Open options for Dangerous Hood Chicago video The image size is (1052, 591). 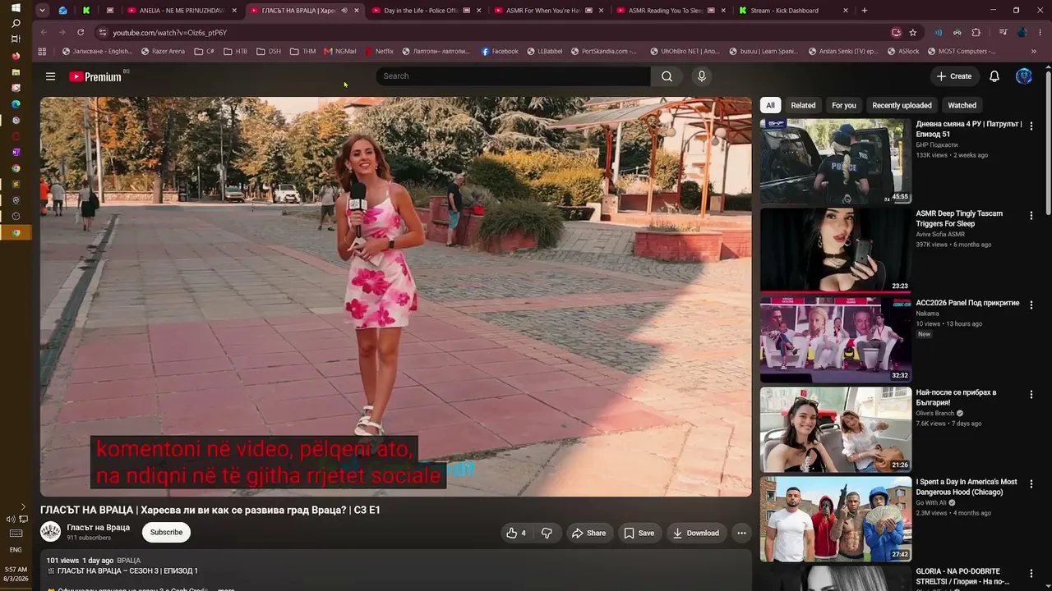1031,483
